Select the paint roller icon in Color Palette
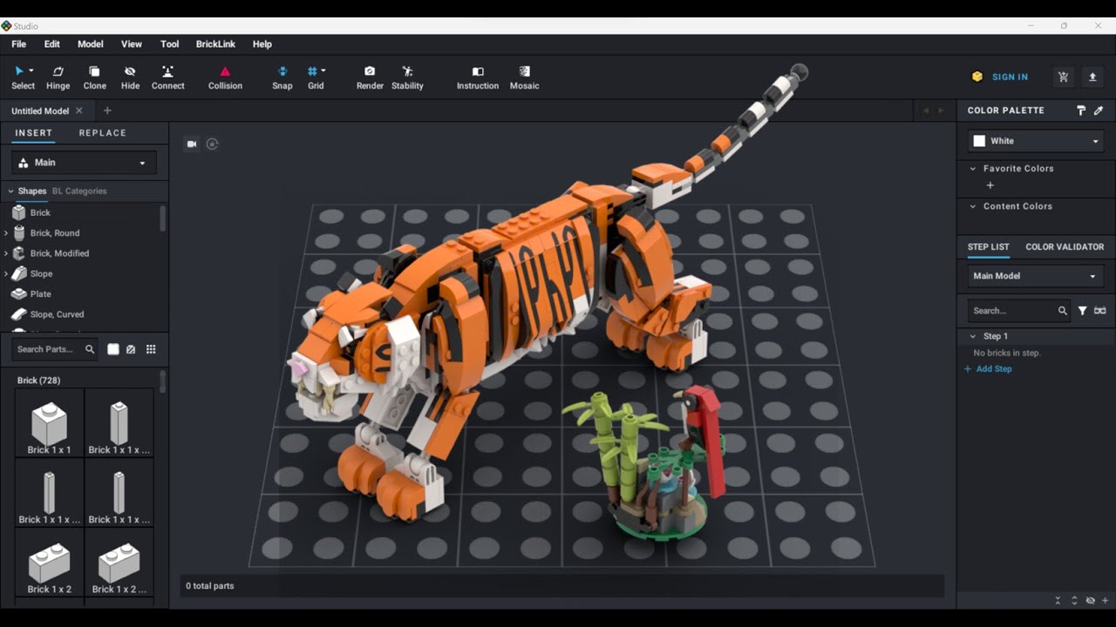 pos(1081,111)
